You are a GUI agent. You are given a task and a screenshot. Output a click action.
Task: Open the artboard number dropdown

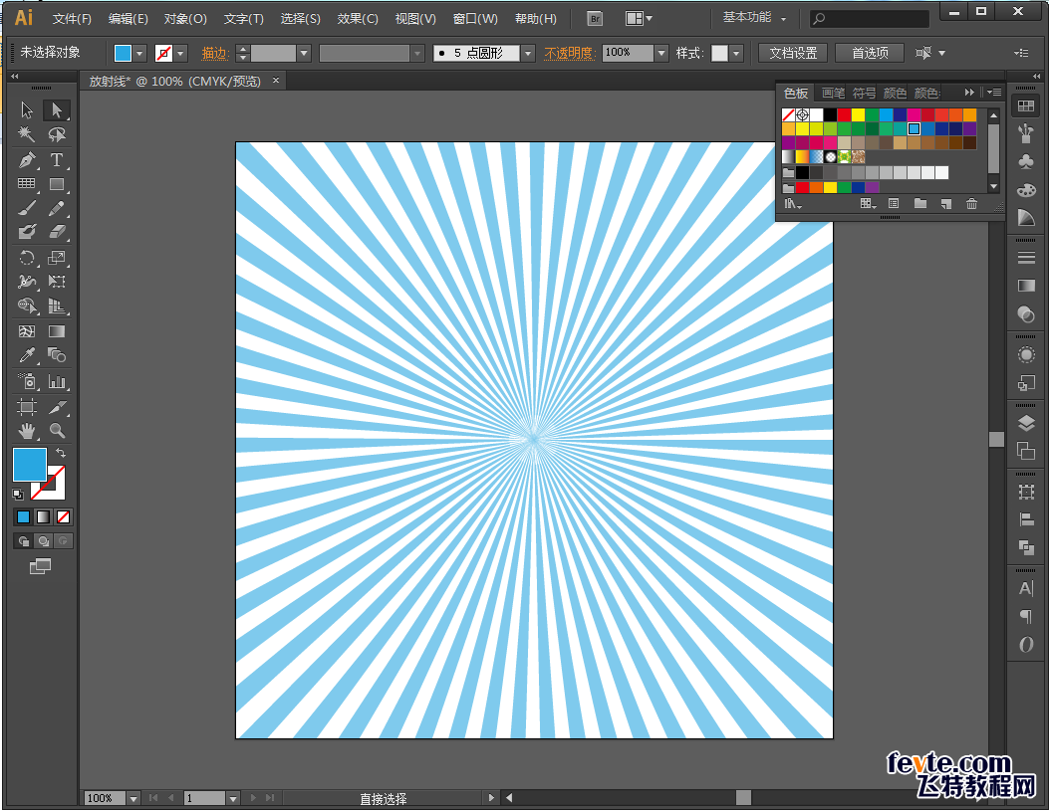pos(233,798)
